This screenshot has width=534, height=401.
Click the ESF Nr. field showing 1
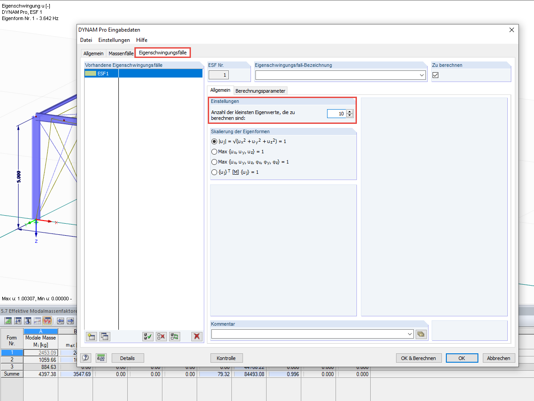coord(218,75)
